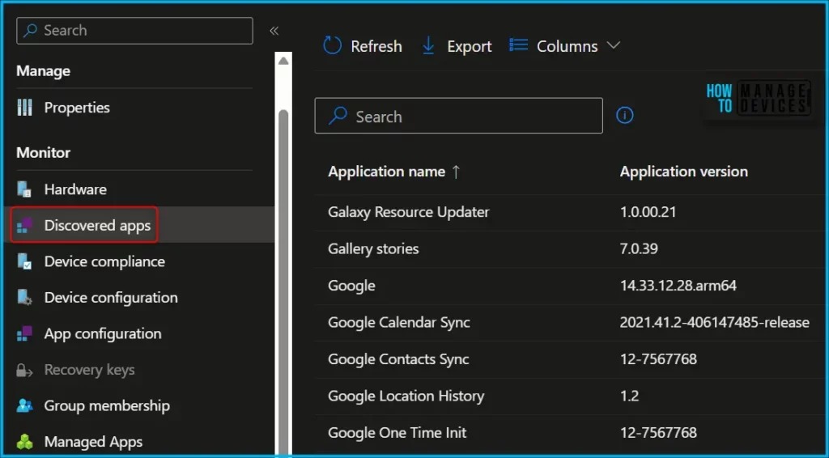Click the Refresh button label

click(376, 46)
